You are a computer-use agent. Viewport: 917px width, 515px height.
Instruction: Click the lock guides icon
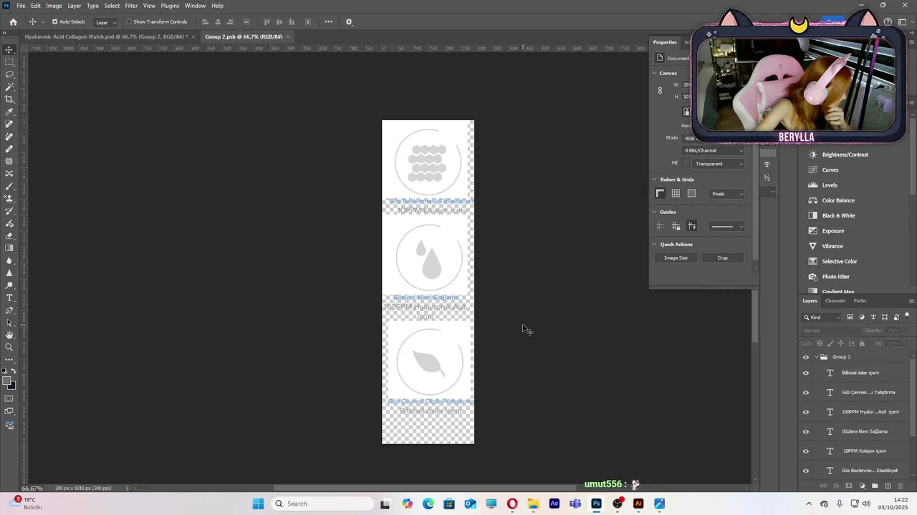tap(676, 226)
